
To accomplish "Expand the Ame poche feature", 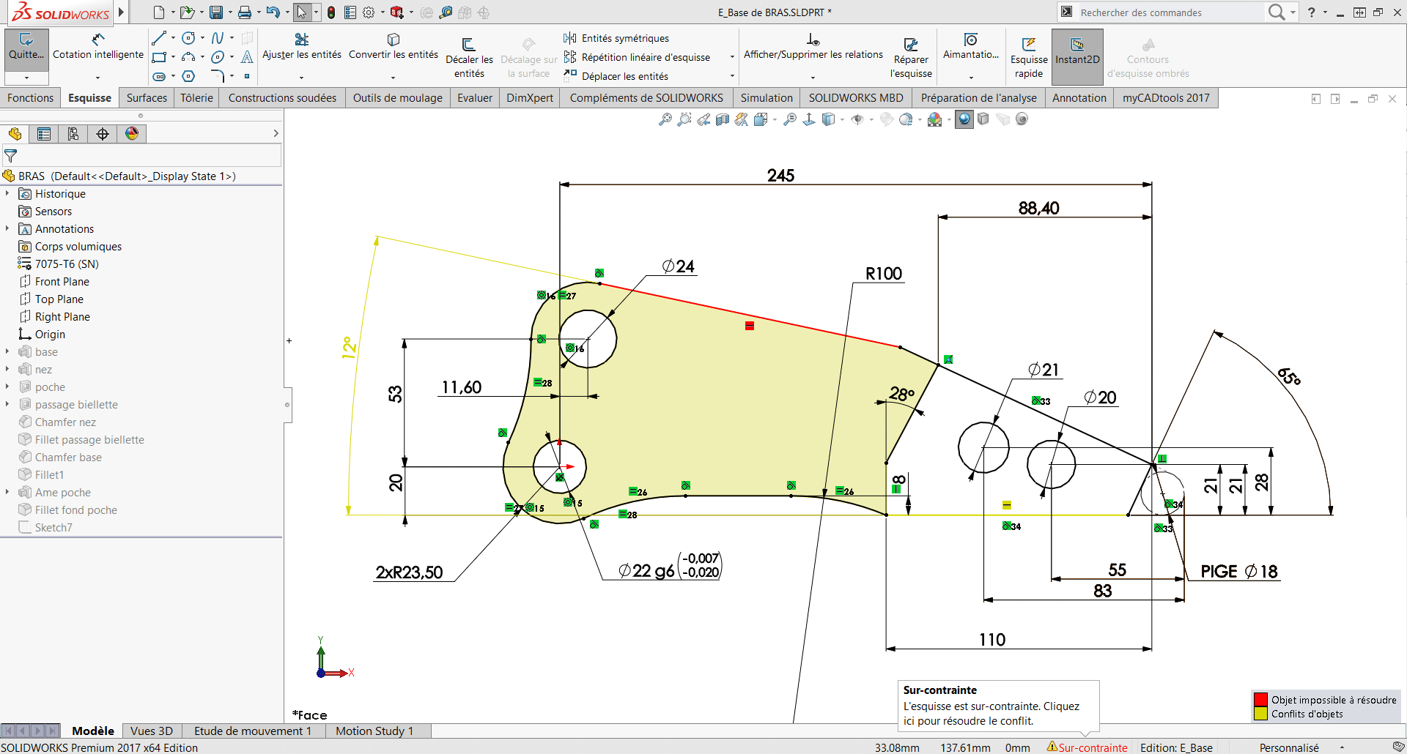I will [7, 492].
